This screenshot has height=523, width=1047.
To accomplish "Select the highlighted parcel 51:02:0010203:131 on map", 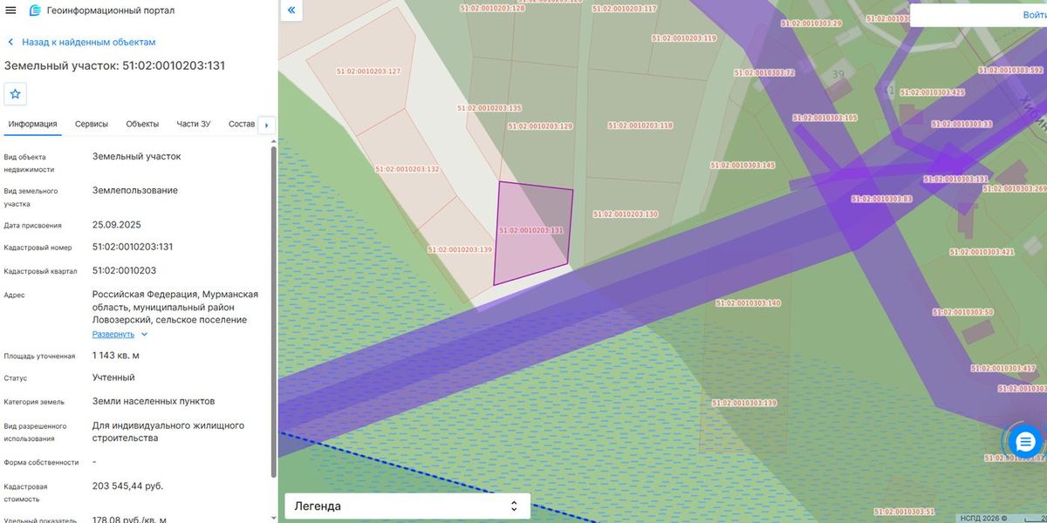I will (534, 233).
